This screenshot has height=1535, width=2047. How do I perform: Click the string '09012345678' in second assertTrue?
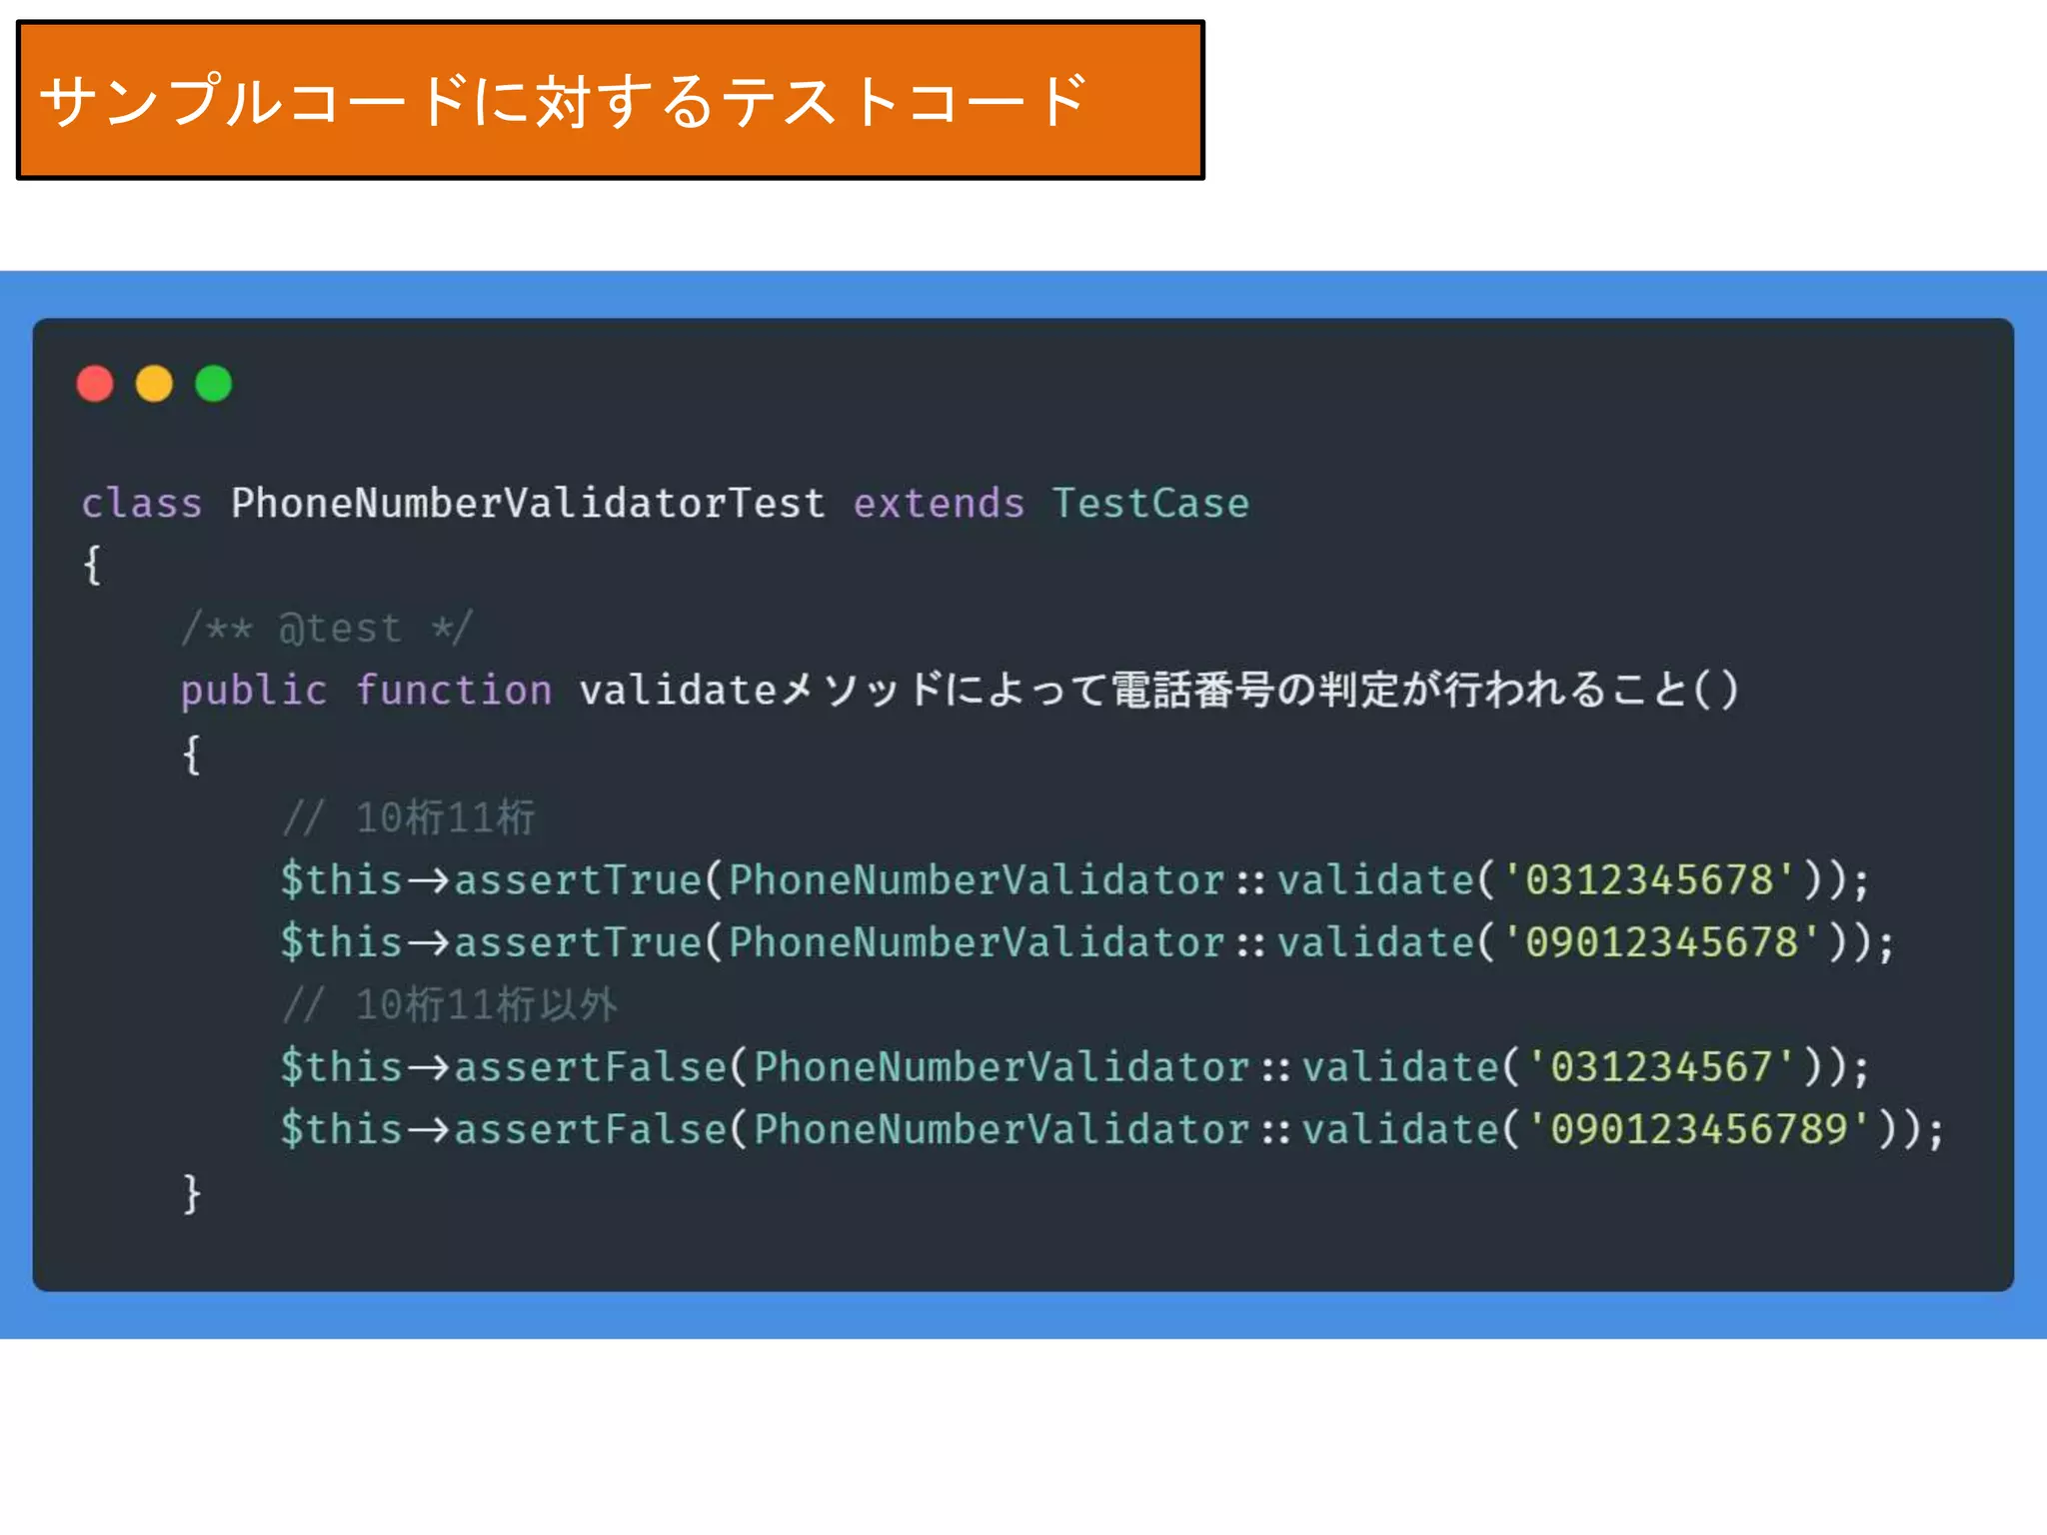(x=1661, y=941)
